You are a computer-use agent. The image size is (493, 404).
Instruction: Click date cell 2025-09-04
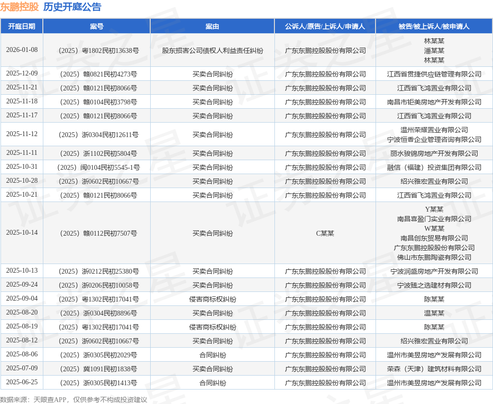click(22, 299)
